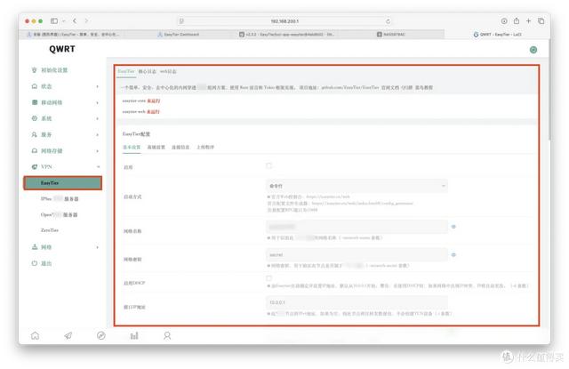The width and height of the screenshot is (569, 369).
Task: Click the Safari sidebar dropdown chevron
Action: coord(63,21)
